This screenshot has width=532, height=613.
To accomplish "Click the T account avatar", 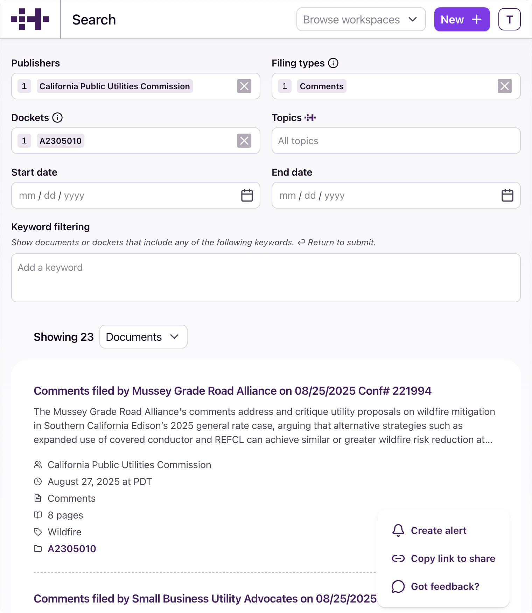I will coord(509,19).
